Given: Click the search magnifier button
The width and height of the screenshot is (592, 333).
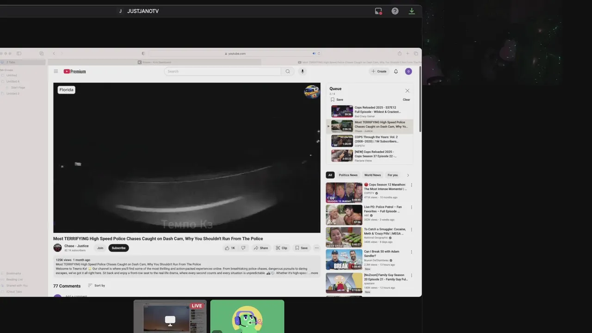Looking at the screenshot, I should (288, 71).
